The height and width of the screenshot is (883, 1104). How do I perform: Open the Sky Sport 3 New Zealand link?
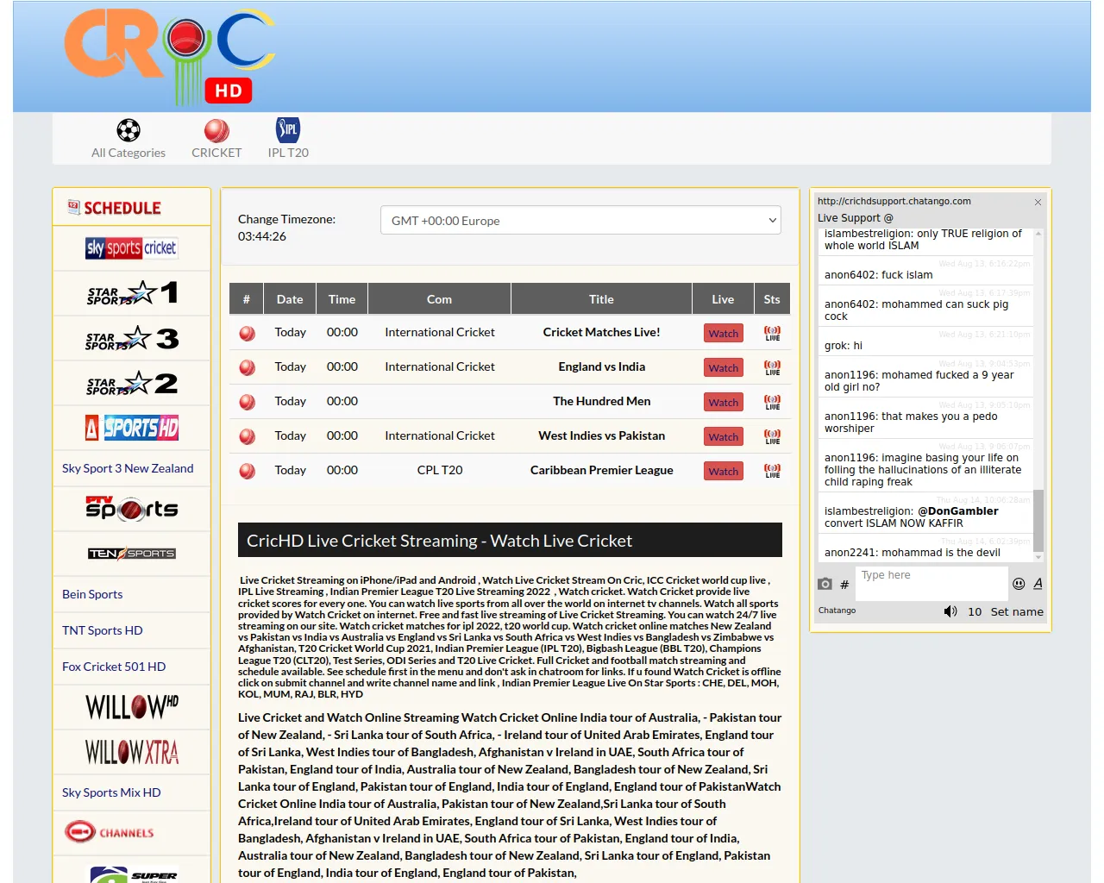click(x=128, y=468)
